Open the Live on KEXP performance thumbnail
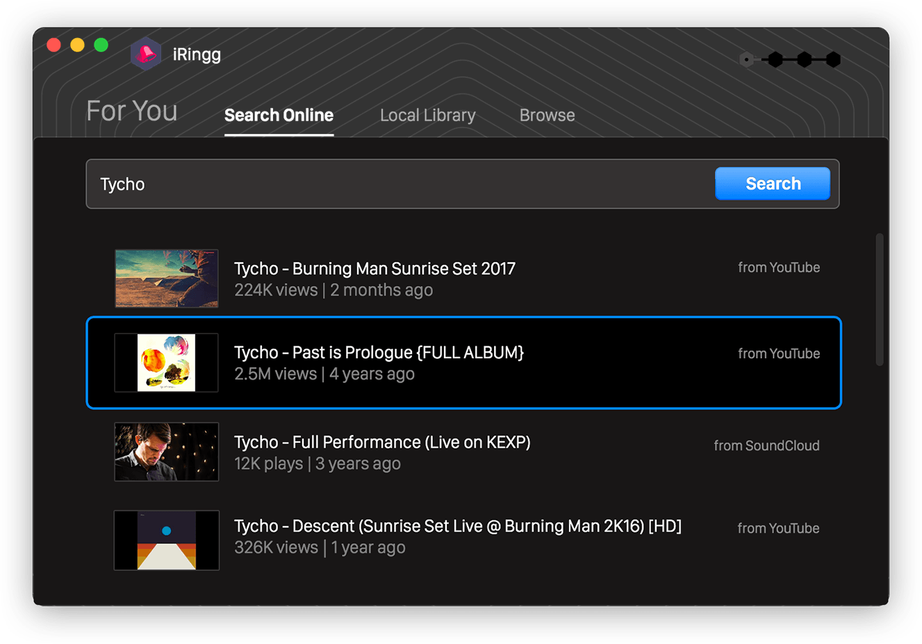The width and height of the screenshot is (922, 644). click(x=167, y=452)
